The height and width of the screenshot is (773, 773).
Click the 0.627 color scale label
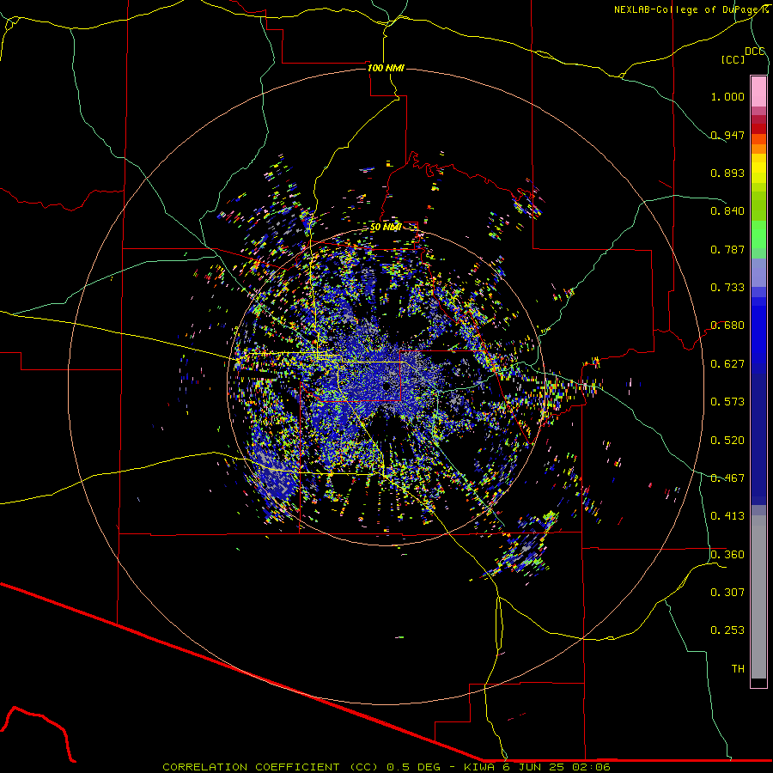tap(727, 364)
